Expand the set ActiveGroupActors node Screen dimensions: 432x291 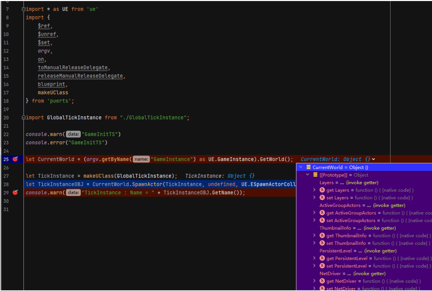pos(314,220)
